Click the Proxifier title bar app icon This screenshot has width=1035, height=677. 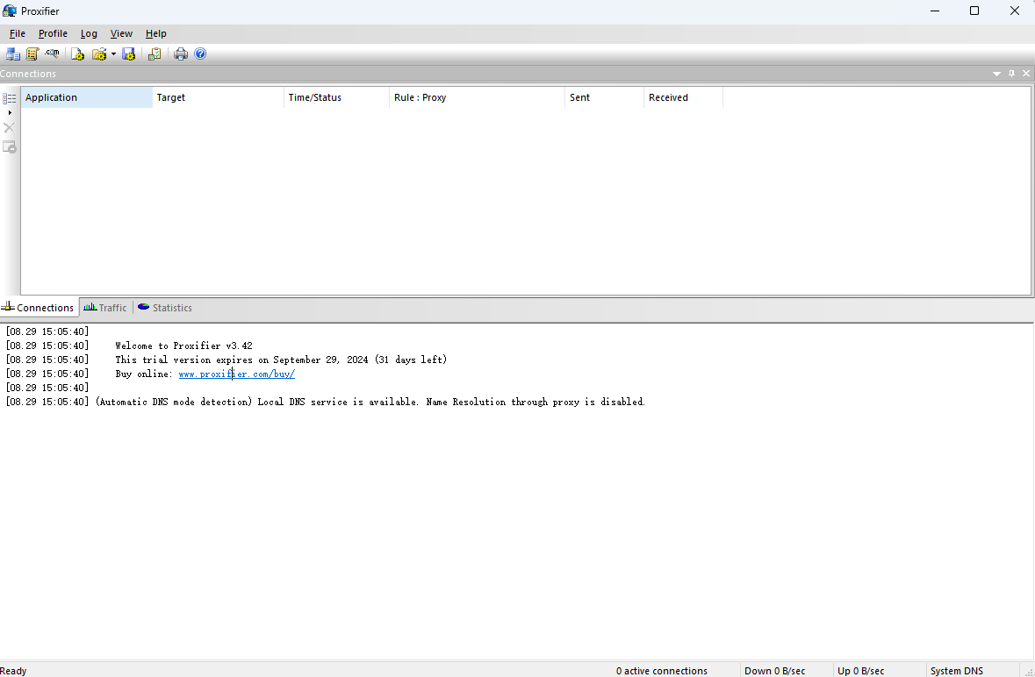tap(10, 11)
